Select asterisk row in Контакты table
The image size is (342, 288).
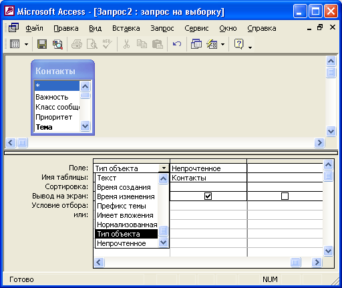click(x=57, y=86)
